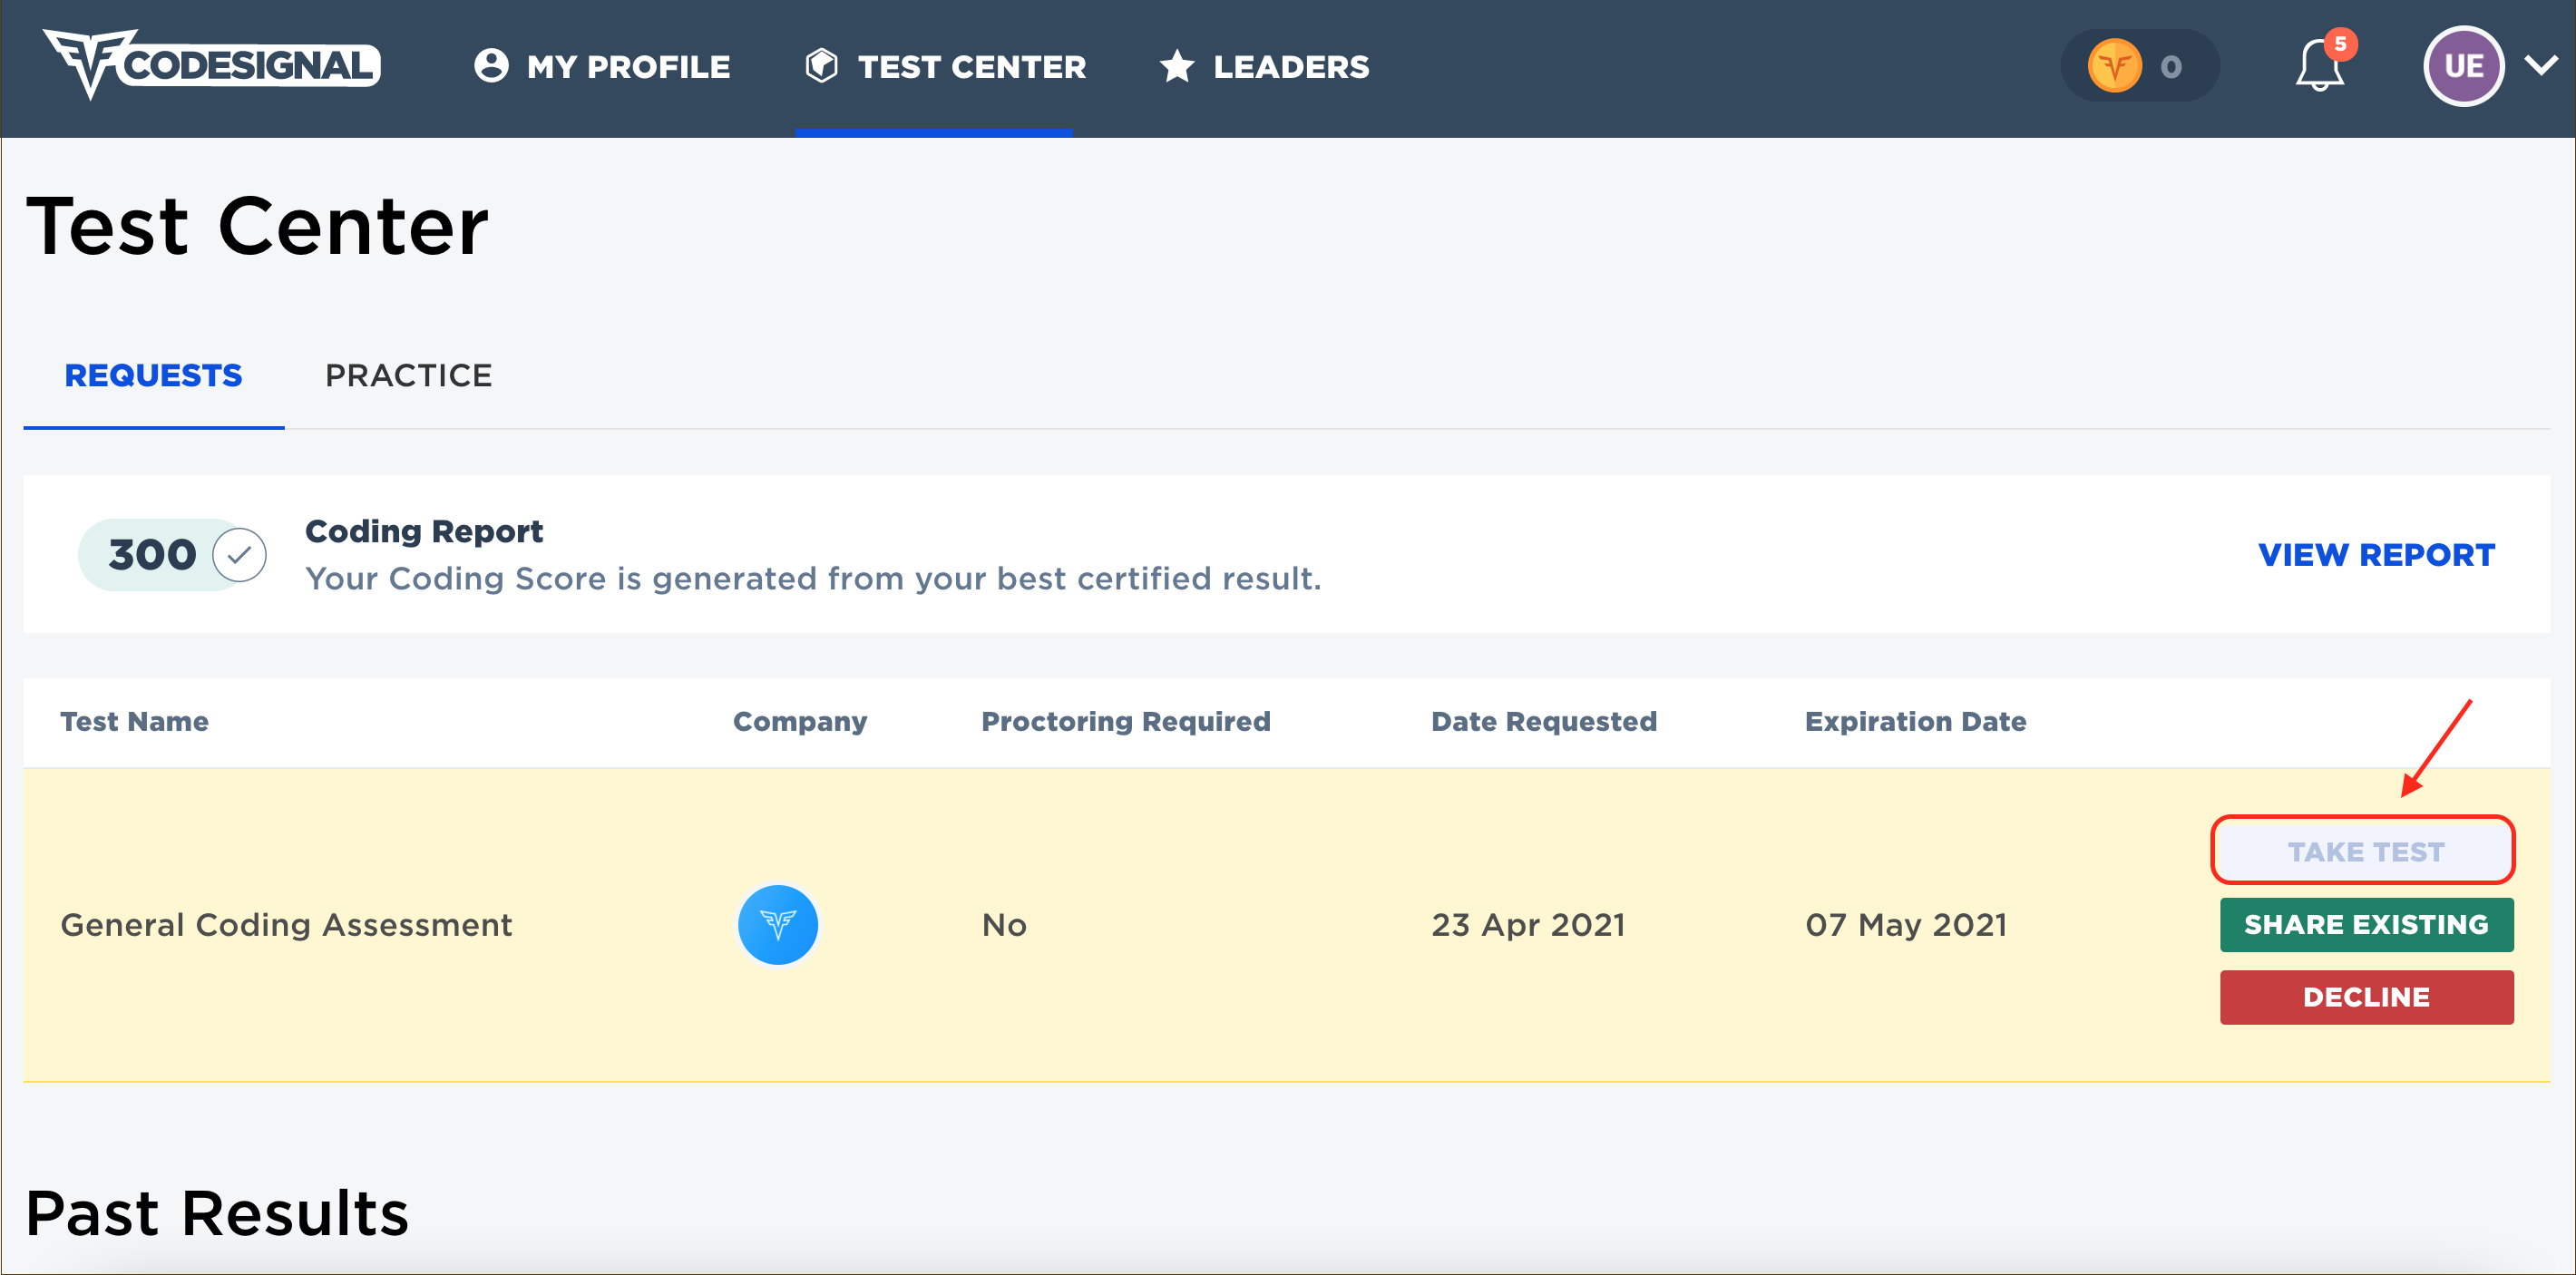Click Share Existing for the assessment
2576x1275 pixels.
[x=2366, y=924]
